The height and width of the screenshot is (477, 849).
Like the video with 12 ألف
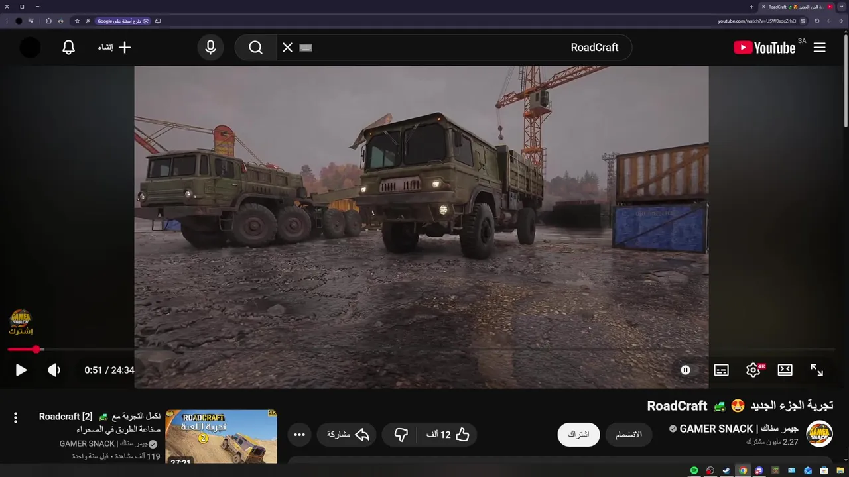(x=448, y=435)
